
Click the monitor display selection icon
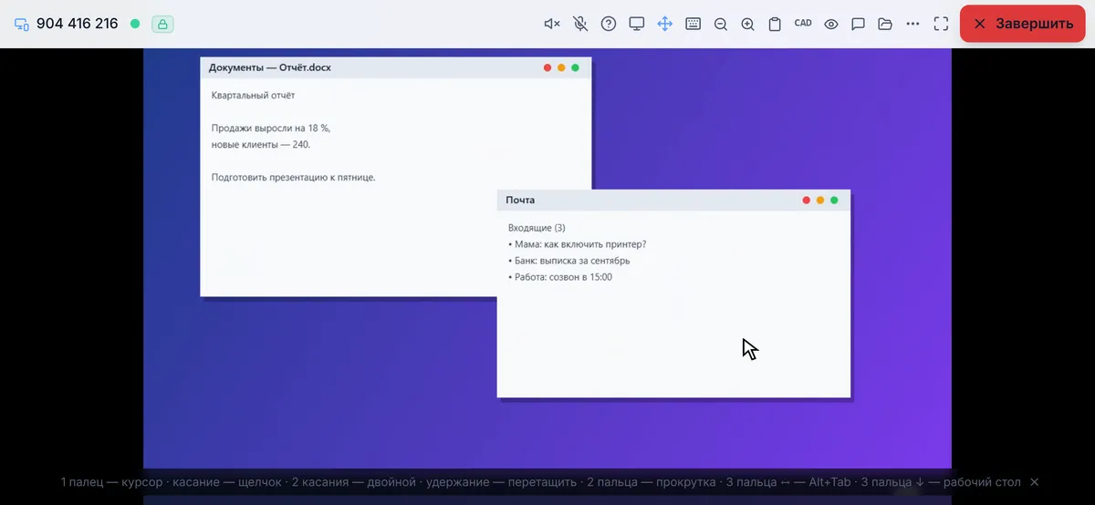(x=637, y=24)
